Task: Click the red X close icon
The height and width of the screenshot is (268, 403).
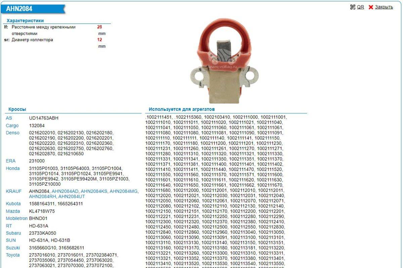Action: pyautogui.click(x=371, y=7)
